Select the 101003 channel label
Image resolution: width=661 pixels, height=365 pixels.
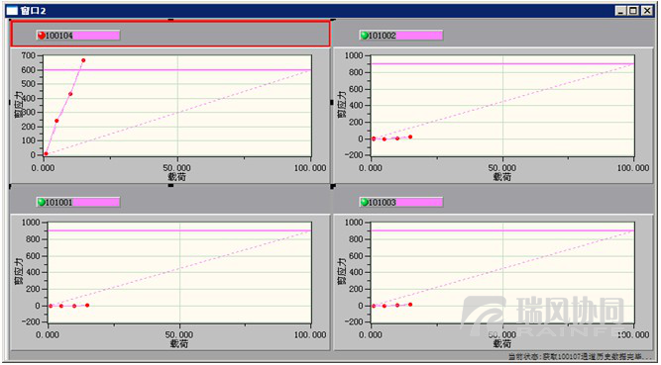point(382,202)
